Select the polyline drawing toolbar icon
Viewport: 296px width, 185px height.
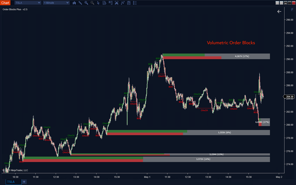[x=123, y=3]
